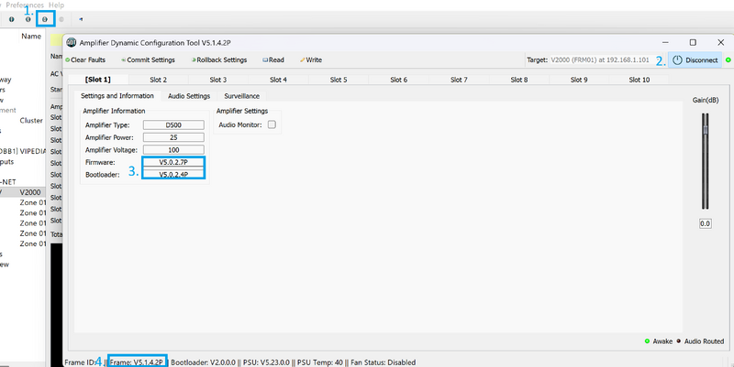This screenshot has height=367, width=734.
Task: Click the green connection status dot beside Disconnect
Action: pyautogui.click(x=728, y=59)
